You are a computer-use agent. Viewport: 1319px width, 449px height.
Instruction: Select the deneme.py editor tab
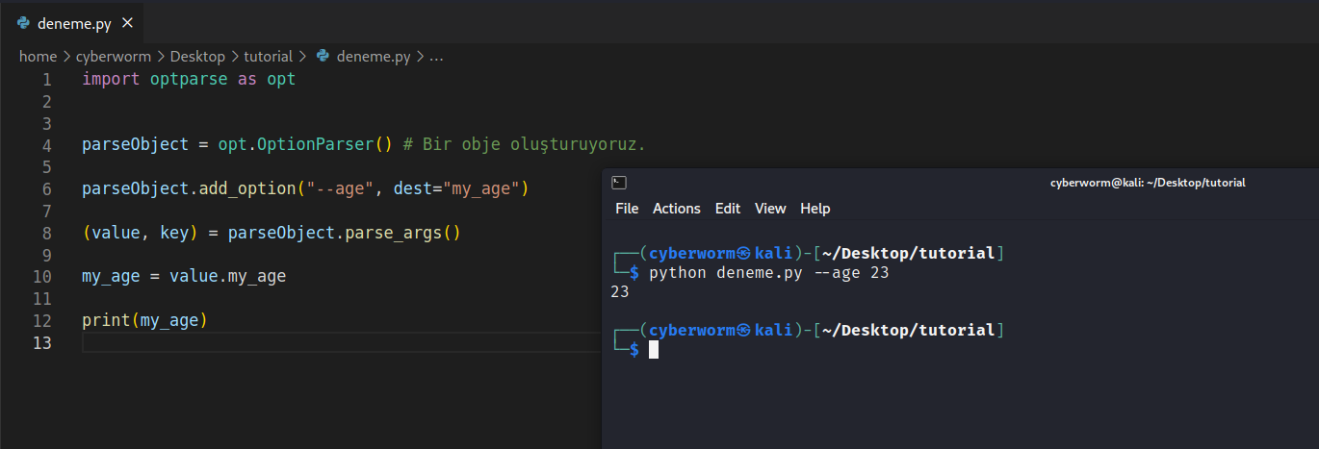click(x=74, y=23)
